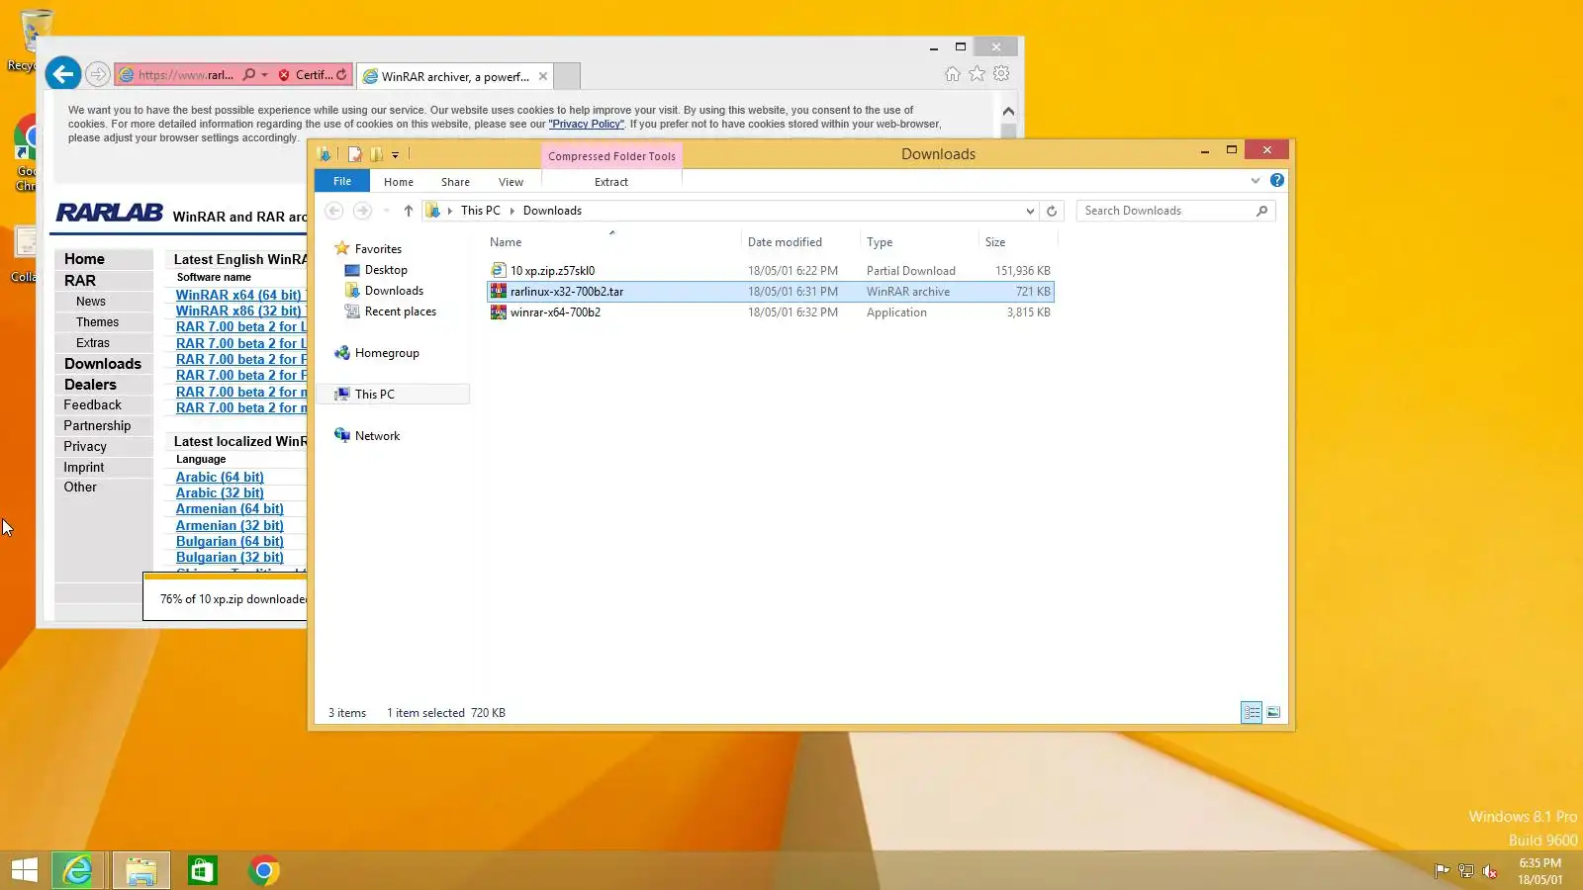Click This PC in the address breadcrumb
1583x890 pixels.
point(481,211)
